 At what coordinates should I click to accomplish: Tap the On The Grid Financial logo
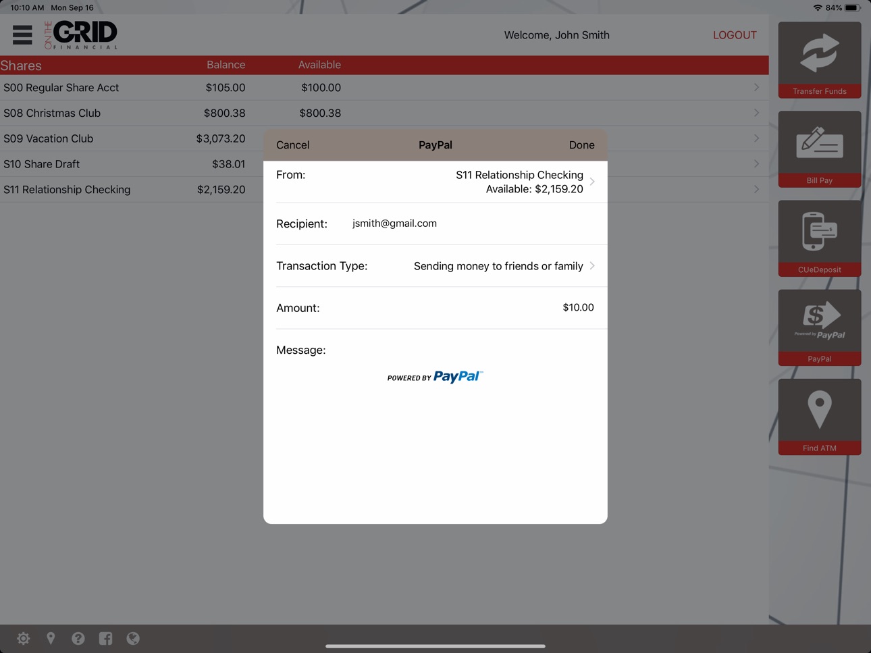click(81, 34)
